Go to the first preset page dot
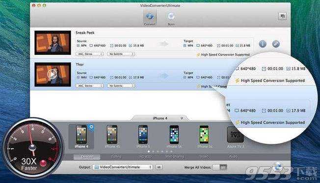Image resolution: width=320 pixels, height=183 pixels. [149, 152]
